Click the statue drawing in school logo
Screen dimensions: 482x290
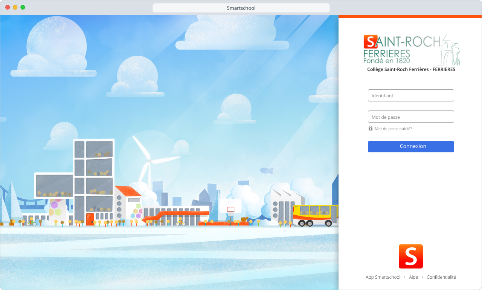451,51
